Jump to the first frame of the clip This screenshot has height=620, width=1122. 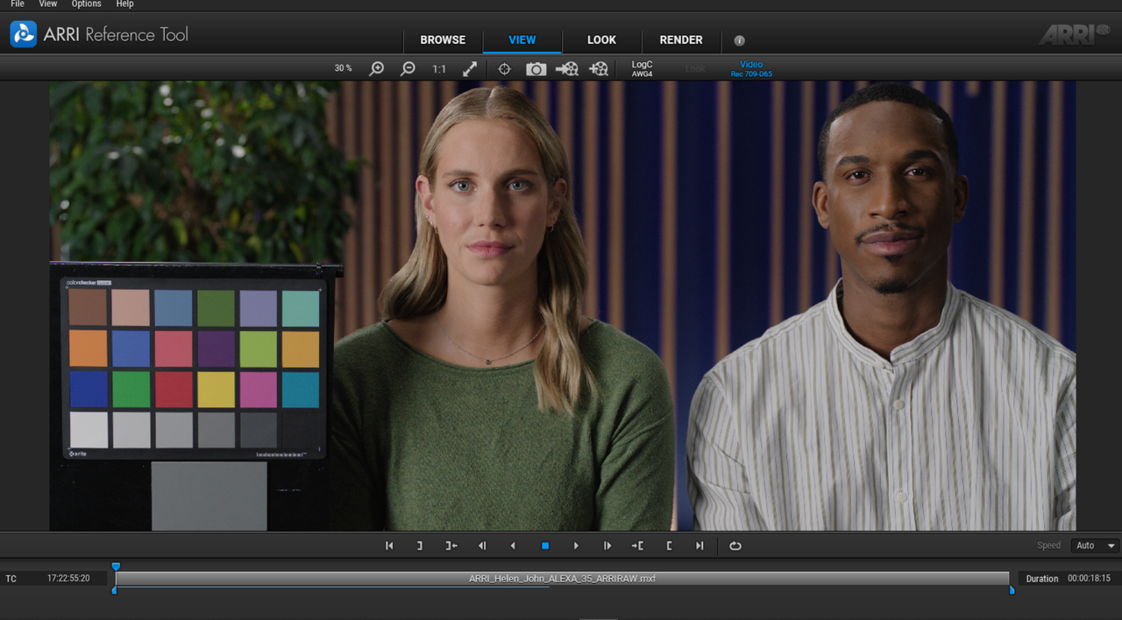[x=389, y=546]
